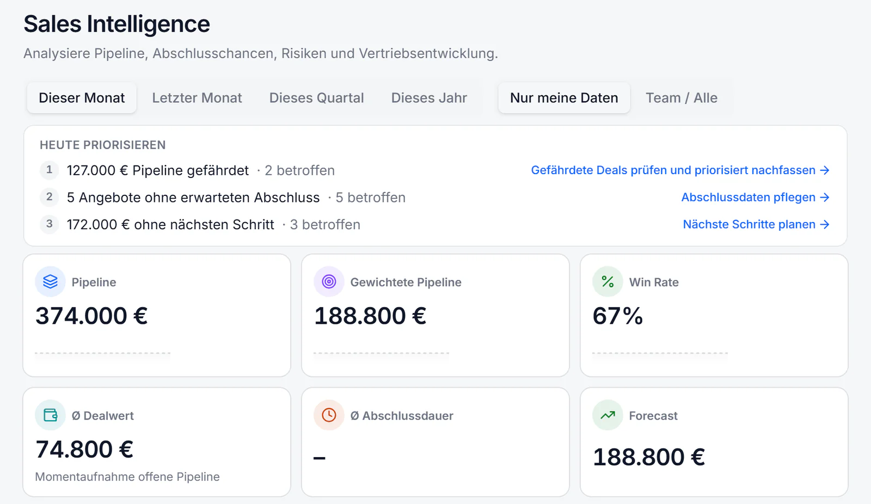
Task: Click the Pipeline stacked-layers icon
Action: coord(50,281)
